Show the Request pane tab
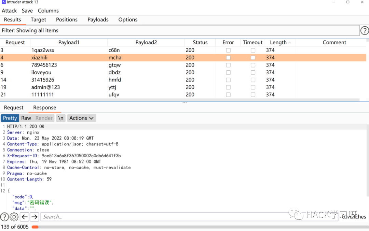Viewport: 369px width, 231px height. point(14,107)
